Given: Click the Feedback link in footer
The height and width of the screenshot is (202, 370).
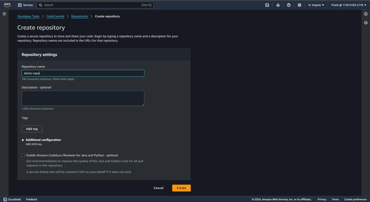Looking at the screenshot, I should pos(32,199).
